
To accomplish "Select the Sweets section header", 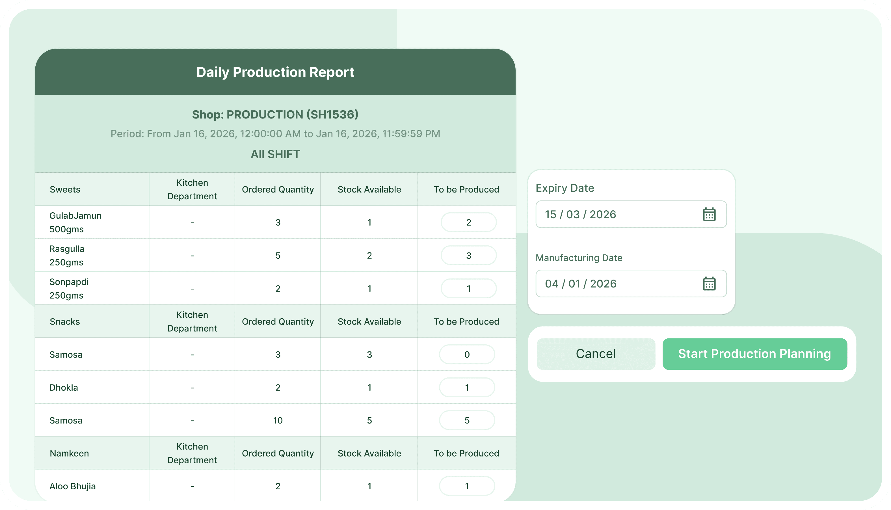I will point(65,189).
